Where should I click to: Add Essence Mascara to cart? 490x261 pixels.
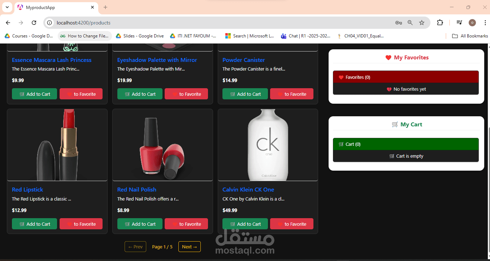click(x=34, y=94)
